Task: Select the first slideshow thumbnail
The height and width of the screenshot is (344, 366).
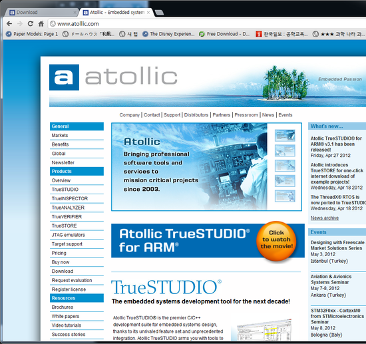Action: click(x=285, y=135)
